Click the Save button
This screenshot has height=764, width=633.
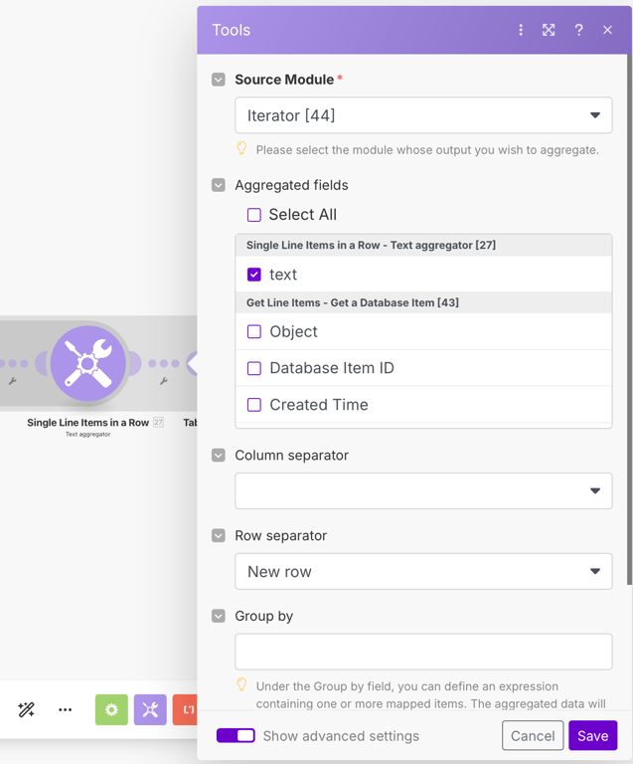click(x=592, y=735)
